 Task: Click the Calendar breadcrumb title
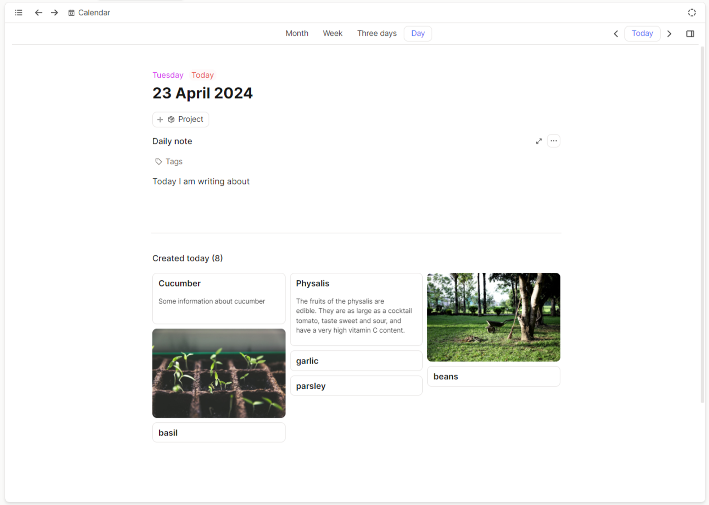(94, 13)
